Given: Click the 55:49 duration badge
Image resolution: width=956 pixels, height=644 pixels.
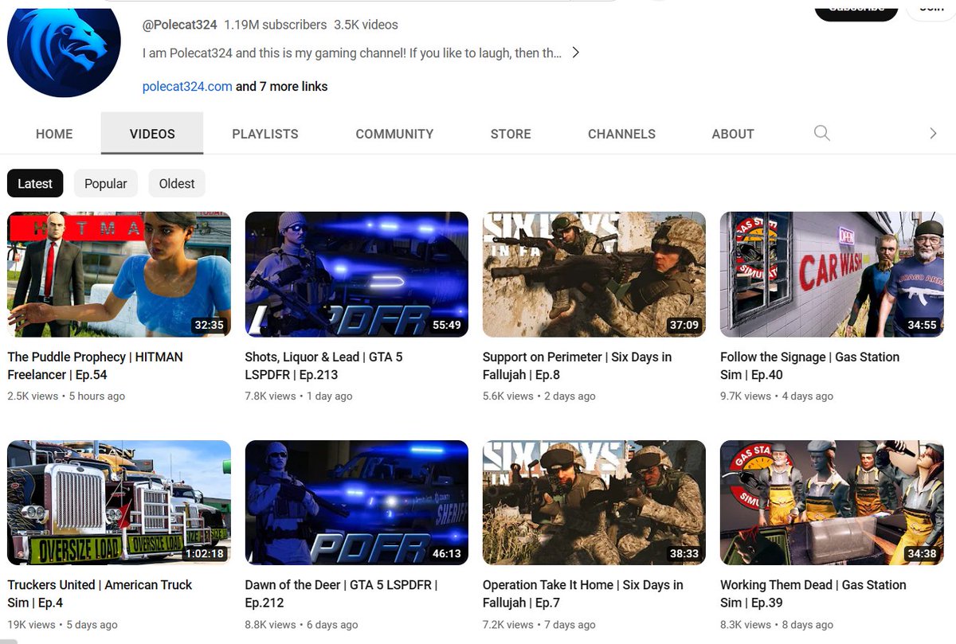Looking at the screenshot, I should click(447, 325).
